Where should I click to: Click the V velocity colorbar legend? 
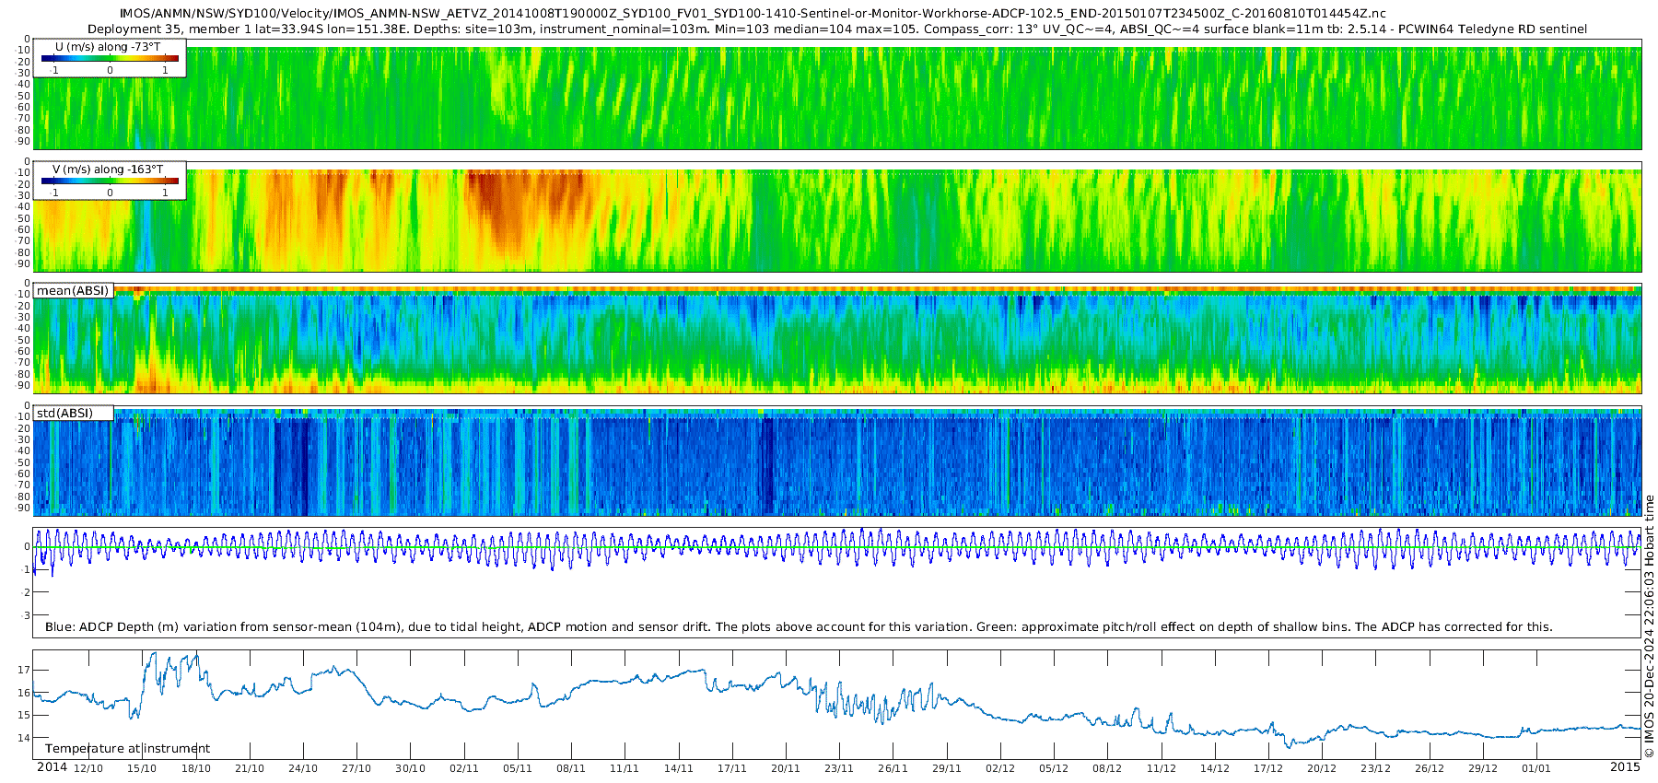tap(110, 181)
